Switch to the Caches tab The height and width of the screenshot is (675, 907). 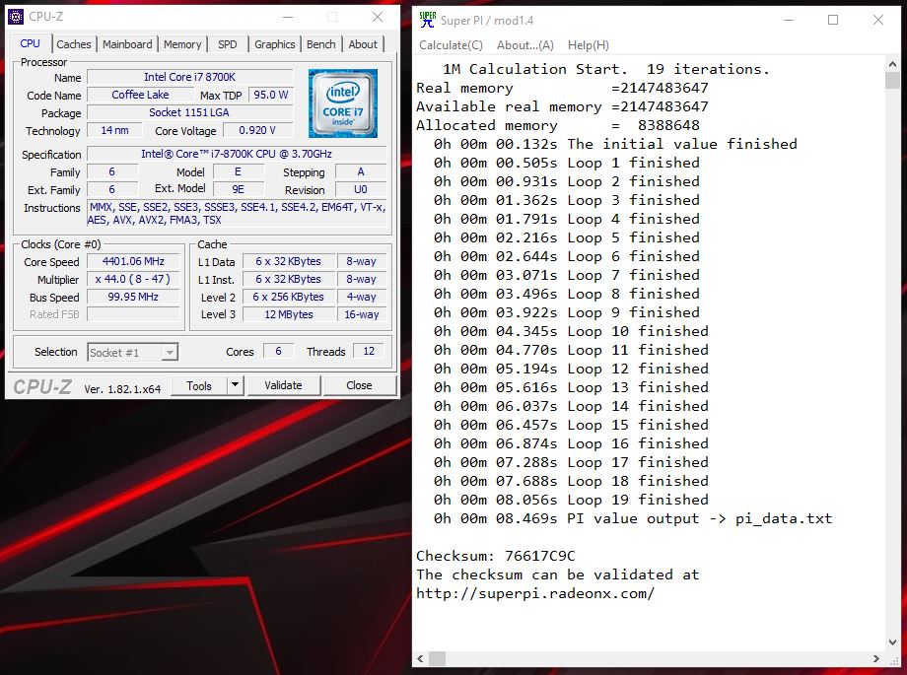click(74, 44)
